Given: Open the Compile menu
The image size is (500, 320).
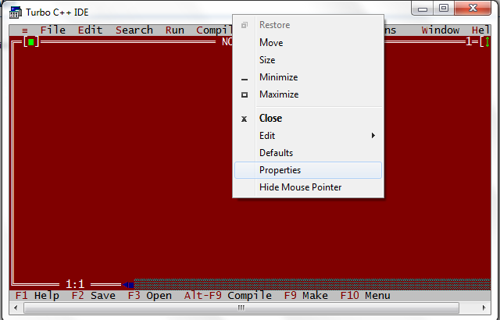Looking at the screenshot, I should 214,30.
